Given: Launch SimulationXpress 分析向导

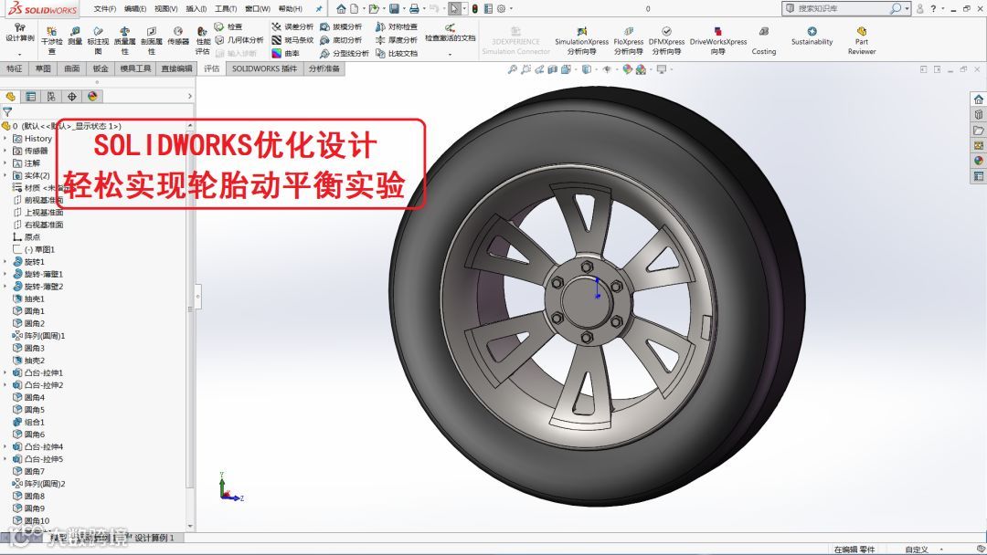Looking at the screenshot, I should [581, 41].
